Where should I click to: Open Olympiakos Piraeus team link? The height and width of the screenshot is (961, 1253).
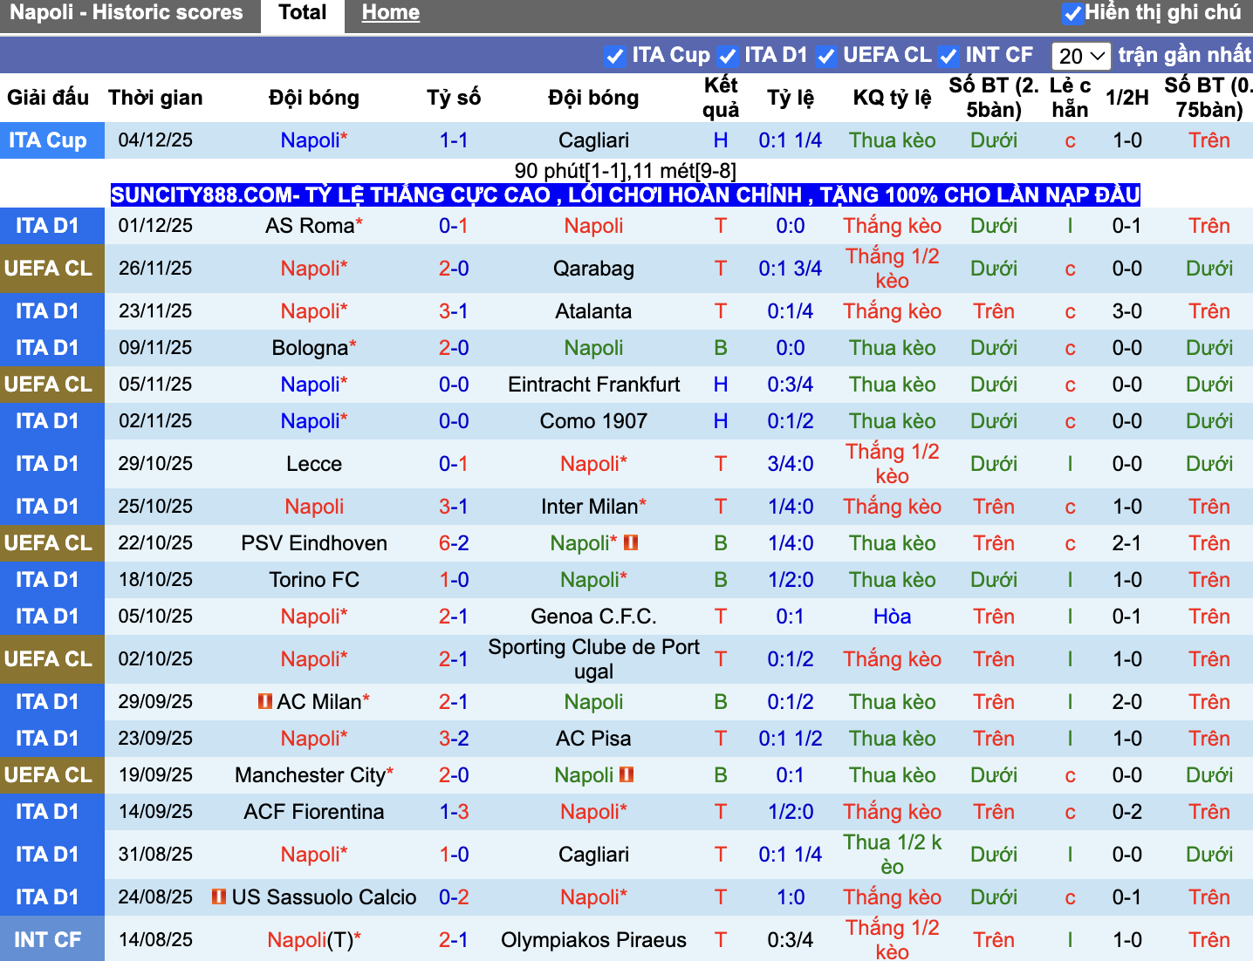point(593,940)
